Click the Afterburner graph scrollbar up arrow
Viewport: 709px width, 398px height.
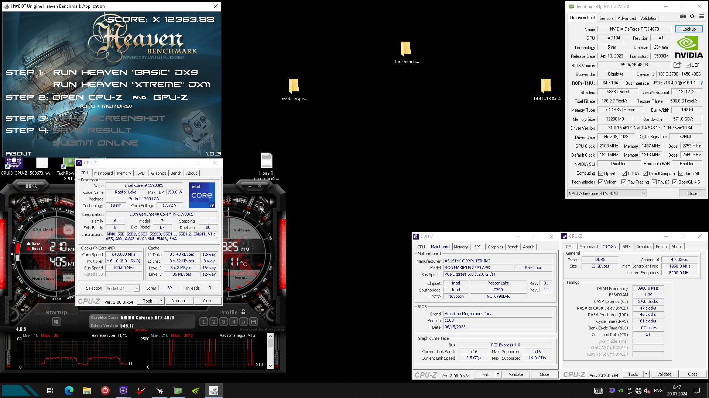[270, 336]
